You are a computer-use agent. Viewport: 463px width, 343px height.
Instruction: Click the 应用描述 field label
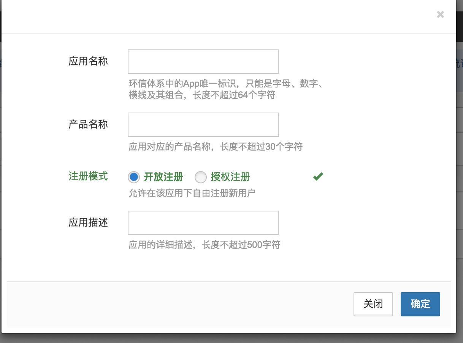[x=88, y=222]
